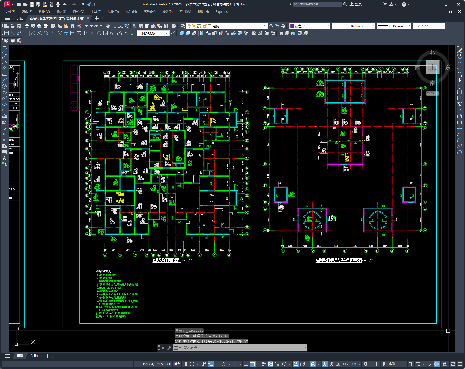Click the white layer color swatch beside 电洞
The height and width of the screenshot is (369, 465).
coord(210,26)
